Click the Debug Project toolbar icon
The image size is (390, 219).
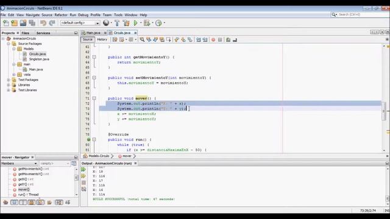147,23
